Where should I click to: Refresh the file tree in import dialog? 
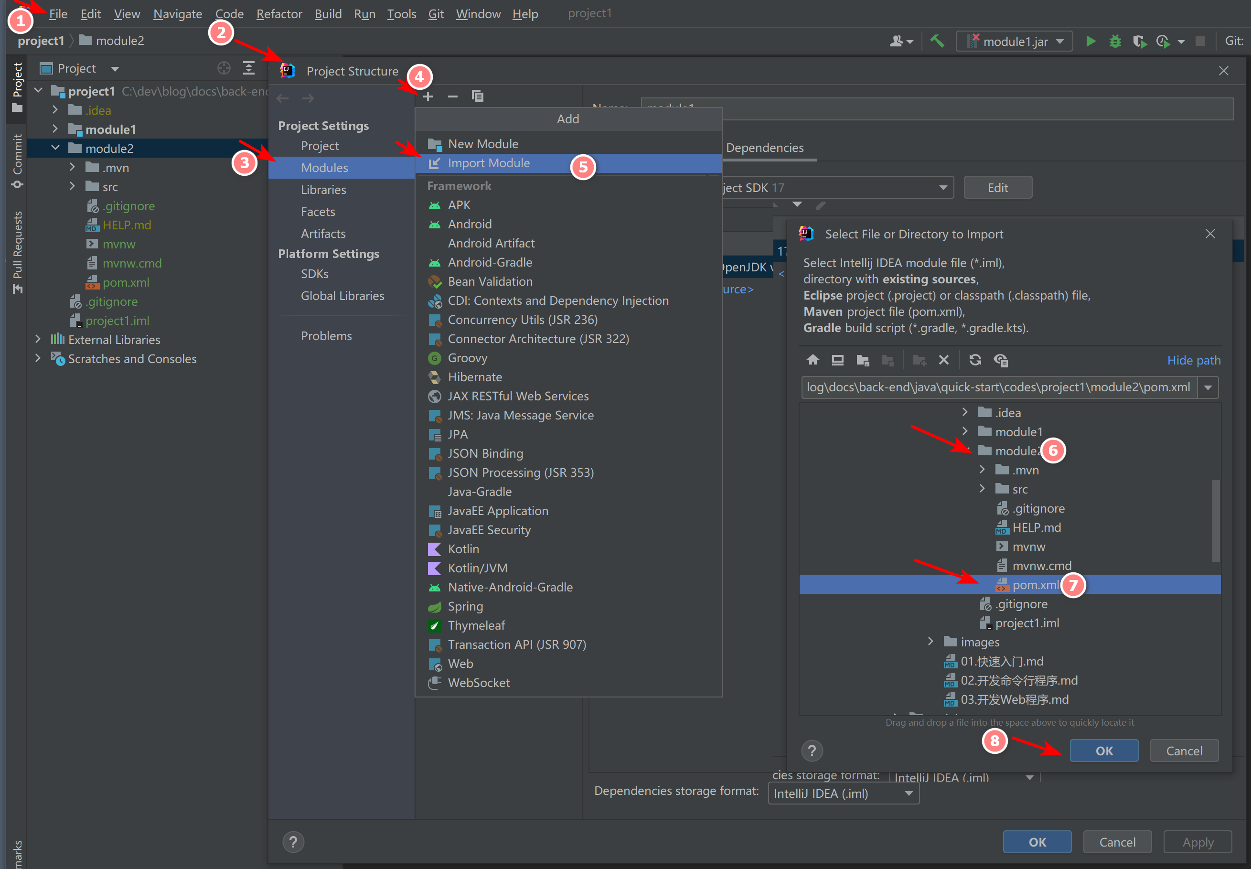click(975, 360)
